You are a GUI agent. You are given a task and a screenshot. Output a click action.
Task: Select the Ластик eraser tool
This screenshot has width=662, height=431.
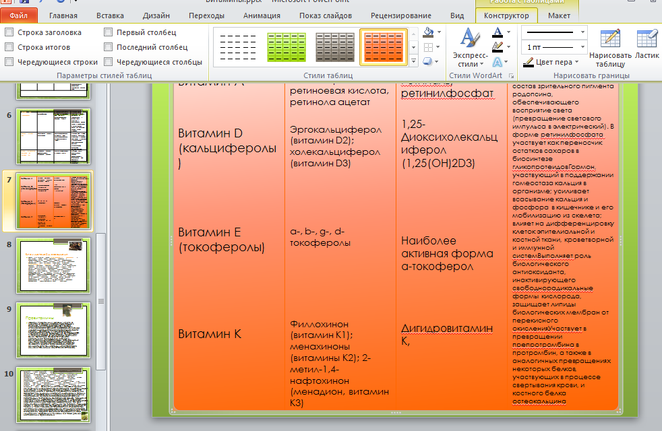tap(646, 43)
